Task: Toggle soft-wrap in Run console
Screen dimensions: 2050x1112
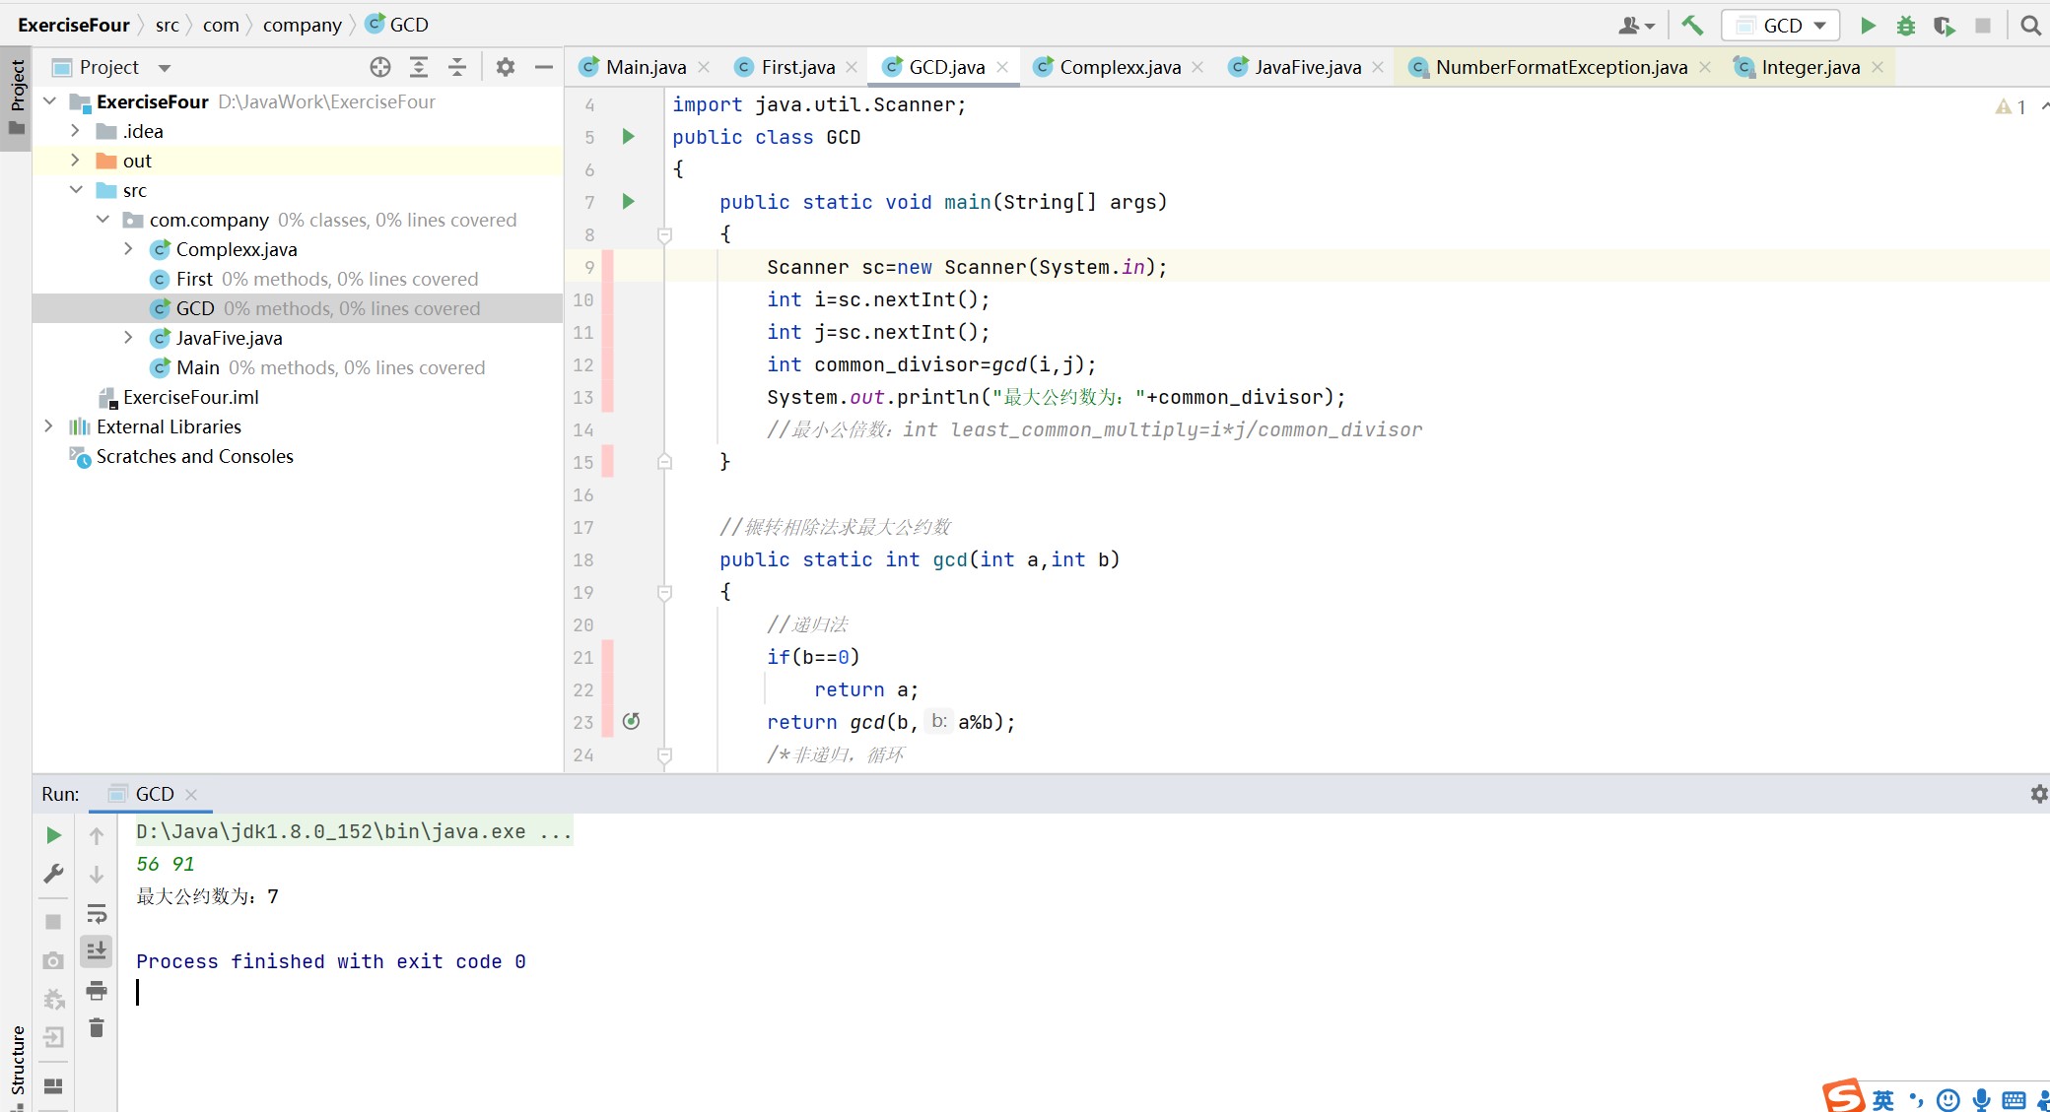Action: [97, 913]
